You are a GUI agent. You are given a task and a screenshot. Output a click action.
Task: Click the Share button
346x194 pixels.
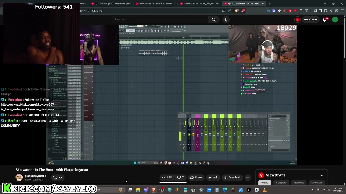pos(196,178)
